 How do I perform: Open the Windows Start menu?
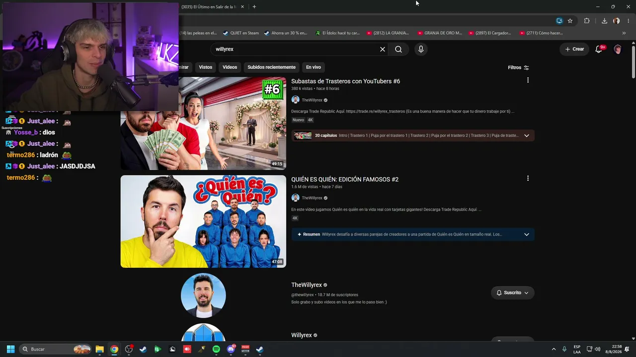pos(10,349)
